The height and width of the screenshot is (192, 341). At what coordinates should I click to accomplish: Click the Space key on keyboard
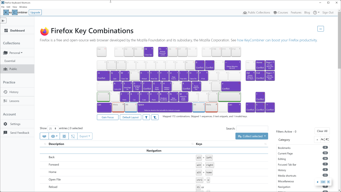coord(165,107)
